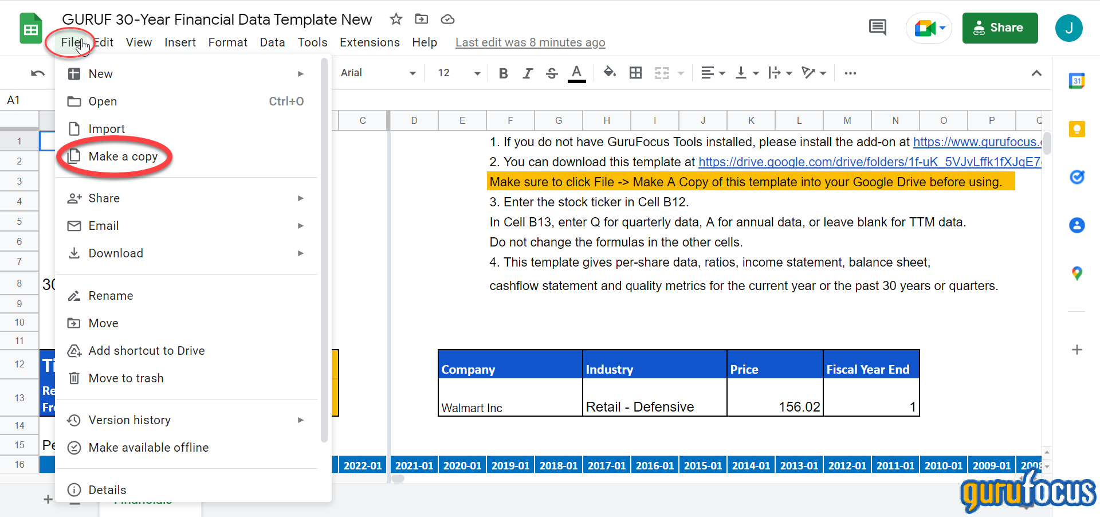Click the borders grid icon
The image size is (1100, 517).
[x=635, y=73]
